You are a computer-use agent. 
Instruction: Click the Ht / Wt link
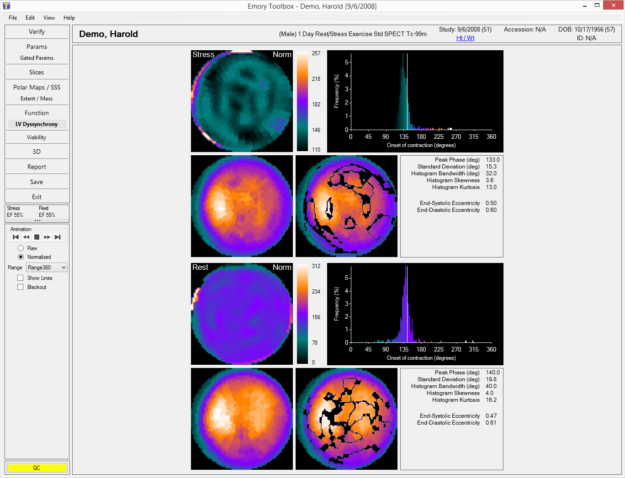[x=465, y=38]
